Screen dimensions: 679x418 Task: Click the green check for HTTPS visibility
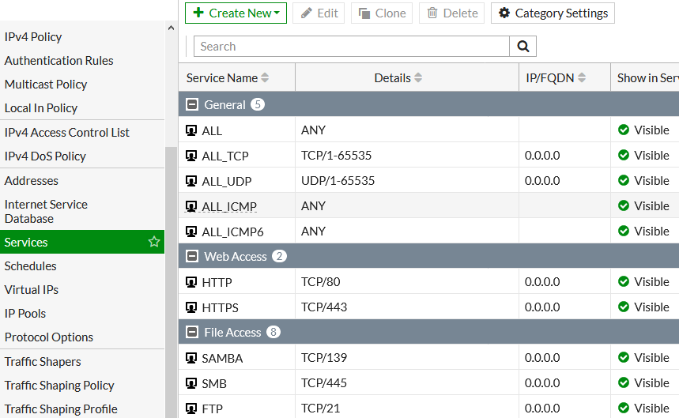coord(624,307)
